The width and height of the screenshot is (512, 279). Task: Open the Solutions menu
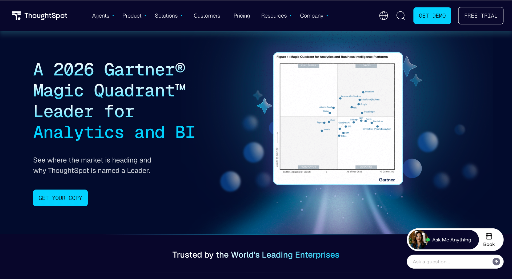pyautogui.click(x=166, y=16)
